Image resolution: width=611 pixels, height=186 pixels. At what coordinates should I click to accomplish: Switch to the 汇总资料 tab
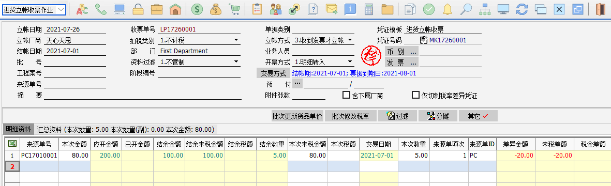click(x=125, y=129)
